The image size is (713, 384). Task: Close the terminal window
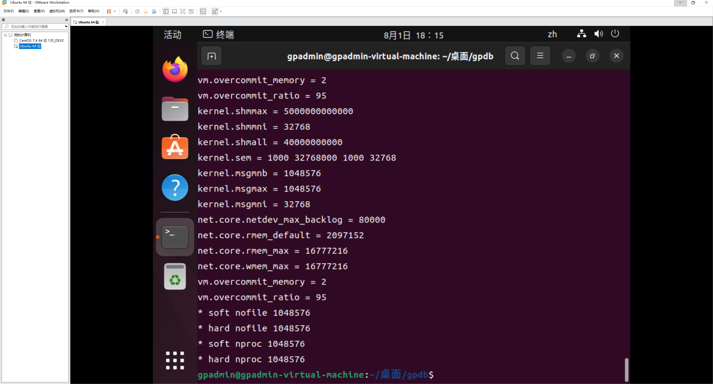click(616, 56)
